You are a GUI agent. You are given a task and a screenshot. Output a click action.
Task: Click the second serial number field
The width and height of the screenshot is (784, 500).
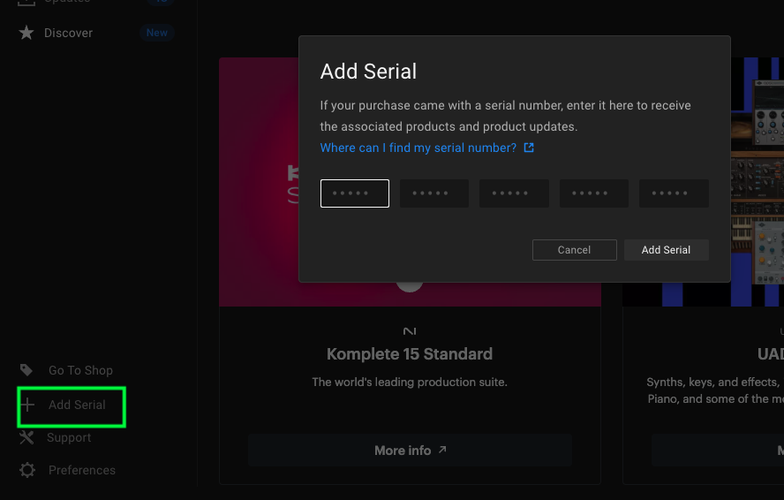(x=433, y=193)
